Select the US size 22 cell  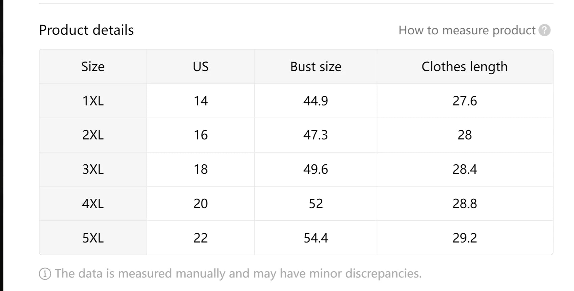click(200, 238)
